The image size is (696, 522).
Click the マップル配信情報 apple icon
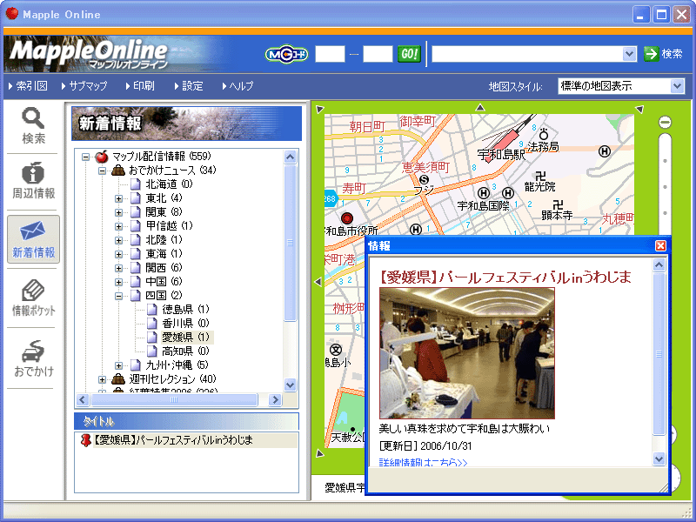click(x=102, y=157)
